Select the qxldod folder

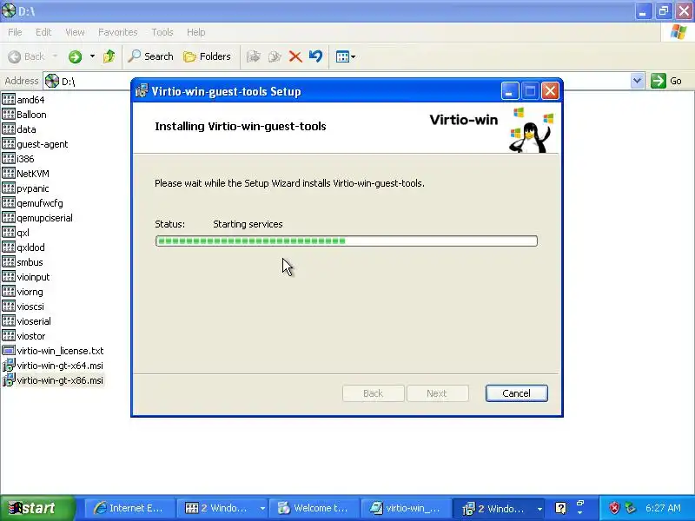[x=23, y=247]
